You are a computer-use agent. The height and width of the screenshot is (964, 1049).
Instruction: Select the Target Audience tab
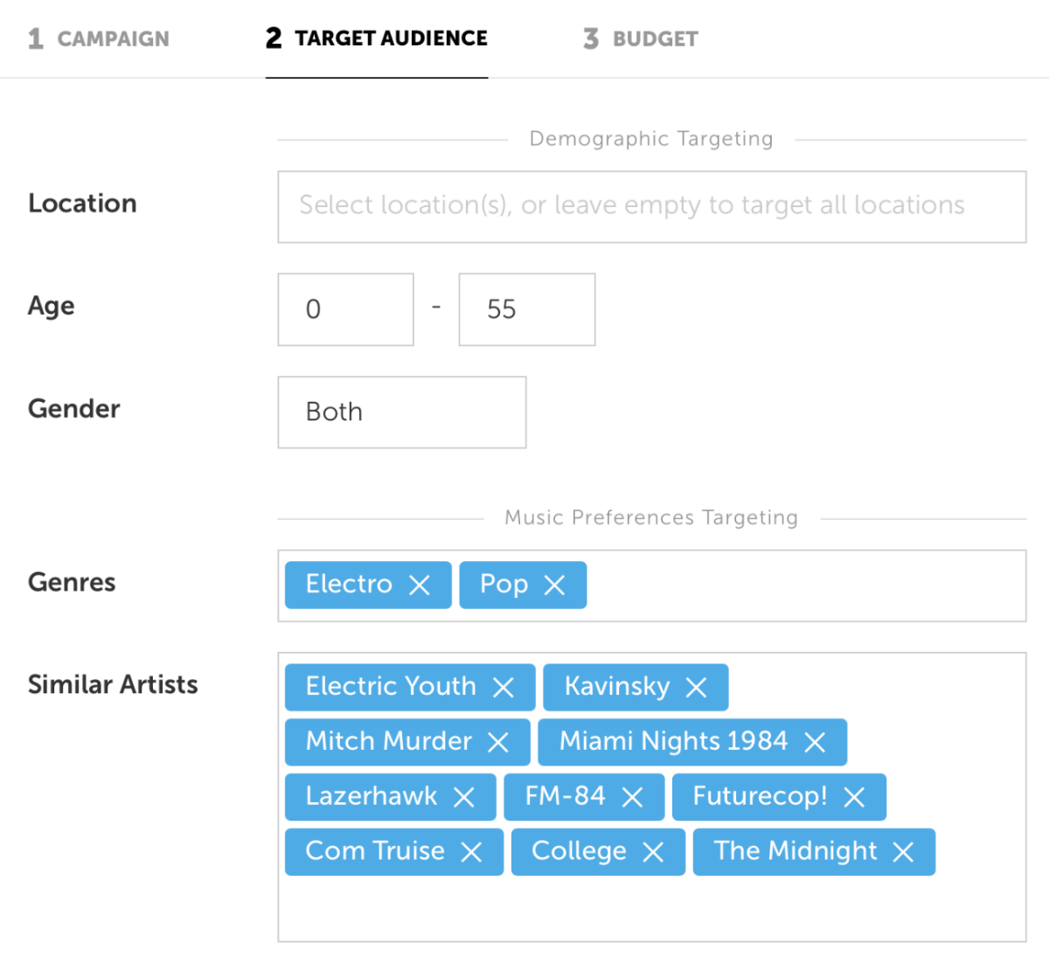(377, 38)
